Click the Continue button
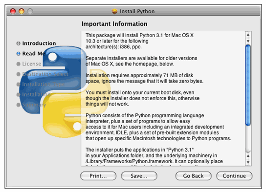 point(234,176)
